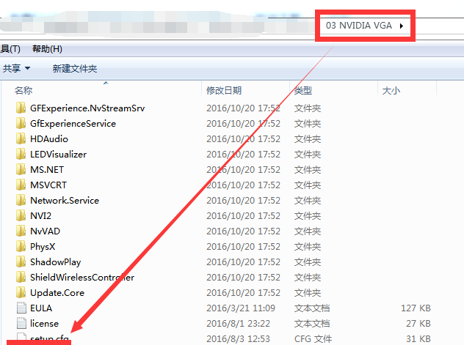Select the HDAudio folder name

point(49,139)
